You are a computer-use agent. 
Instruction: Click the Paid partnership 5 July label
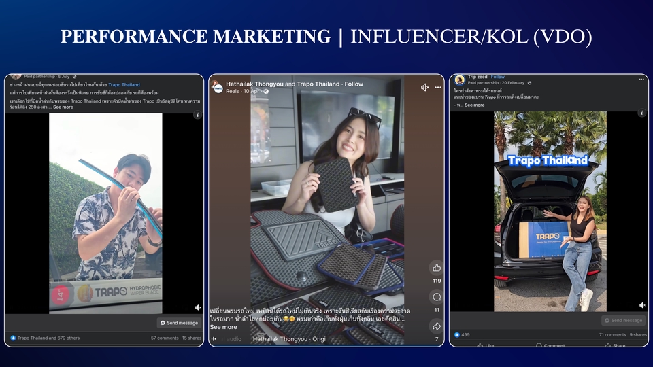[47, 77]
